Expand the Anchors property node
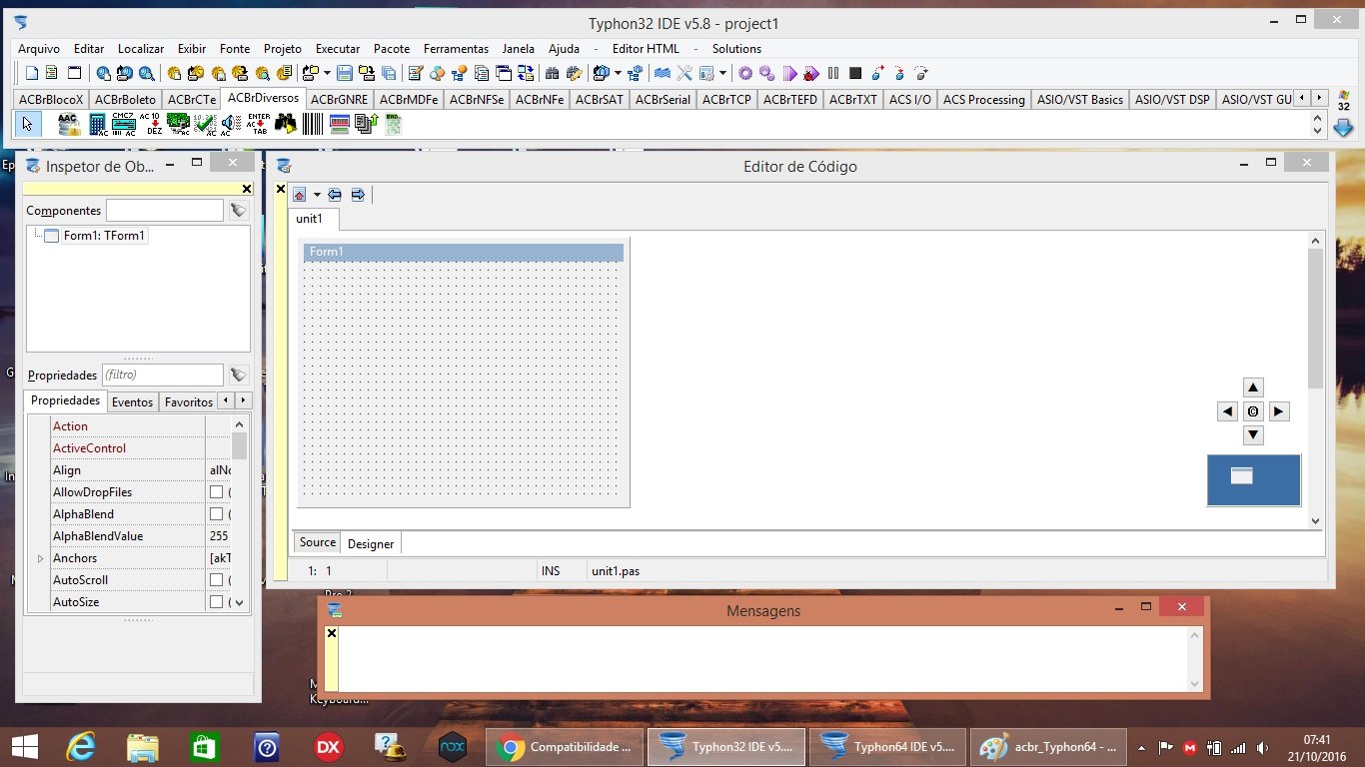1365x767 pixels. point(40,558)
